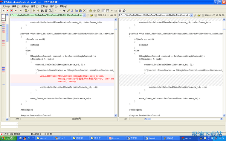Click left pane vertical scrollbar thumb
This screenshot has width=226, height=141.
(x=116, y=29)
